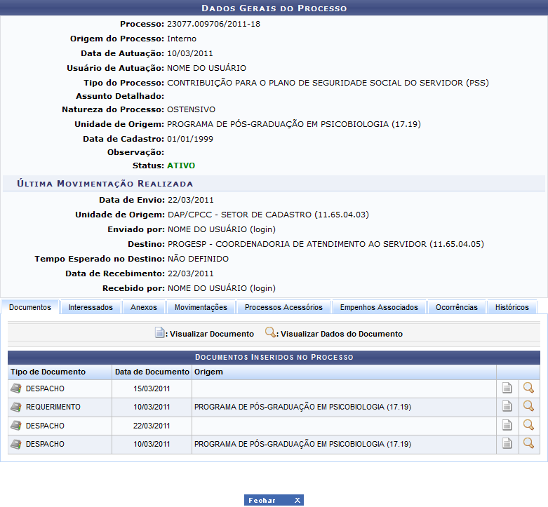View document for DESPACHO dated 22/03/2011
Screen dimensions: 548x507
point(507,425)
